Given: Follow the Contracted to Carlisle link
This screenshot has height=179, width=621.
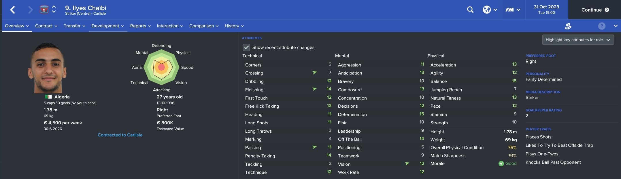Looking at the screenshot, I should coord(120,135).
